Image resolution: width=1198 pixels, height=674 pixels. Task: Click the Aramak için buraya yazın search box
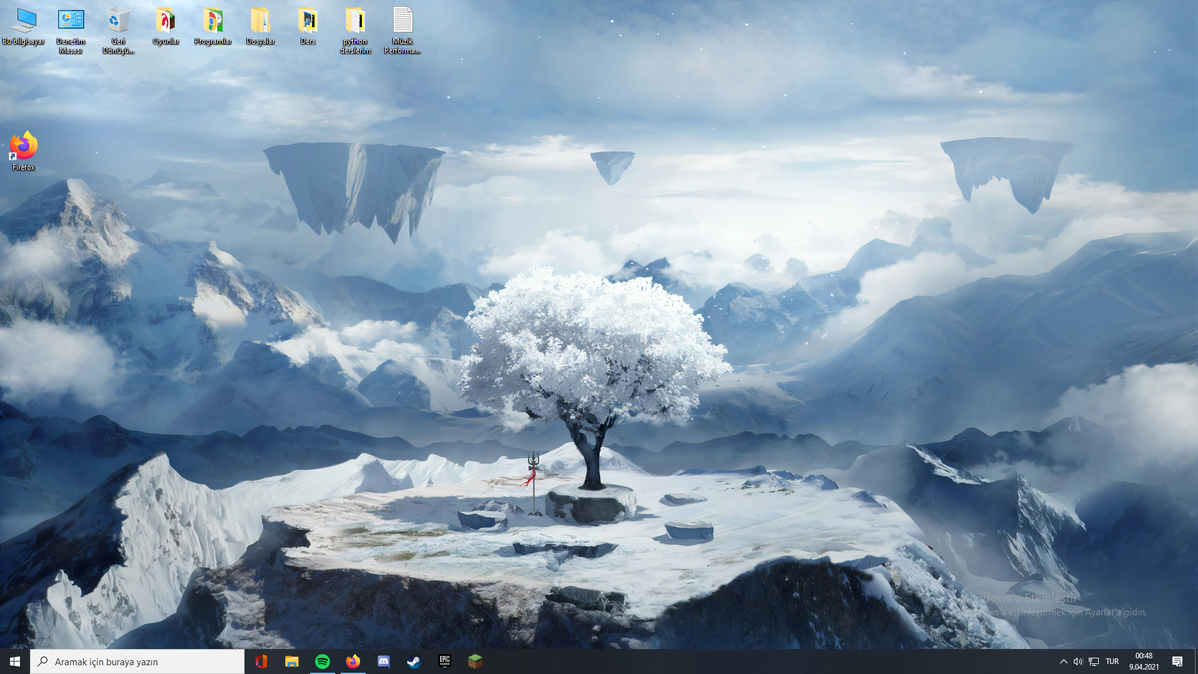click(137, 662)
